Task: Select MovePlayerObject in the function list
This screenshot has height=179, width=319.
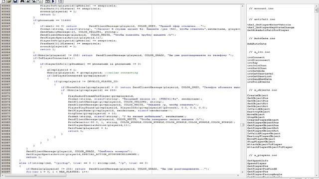Action: click(x=261, y=139)
